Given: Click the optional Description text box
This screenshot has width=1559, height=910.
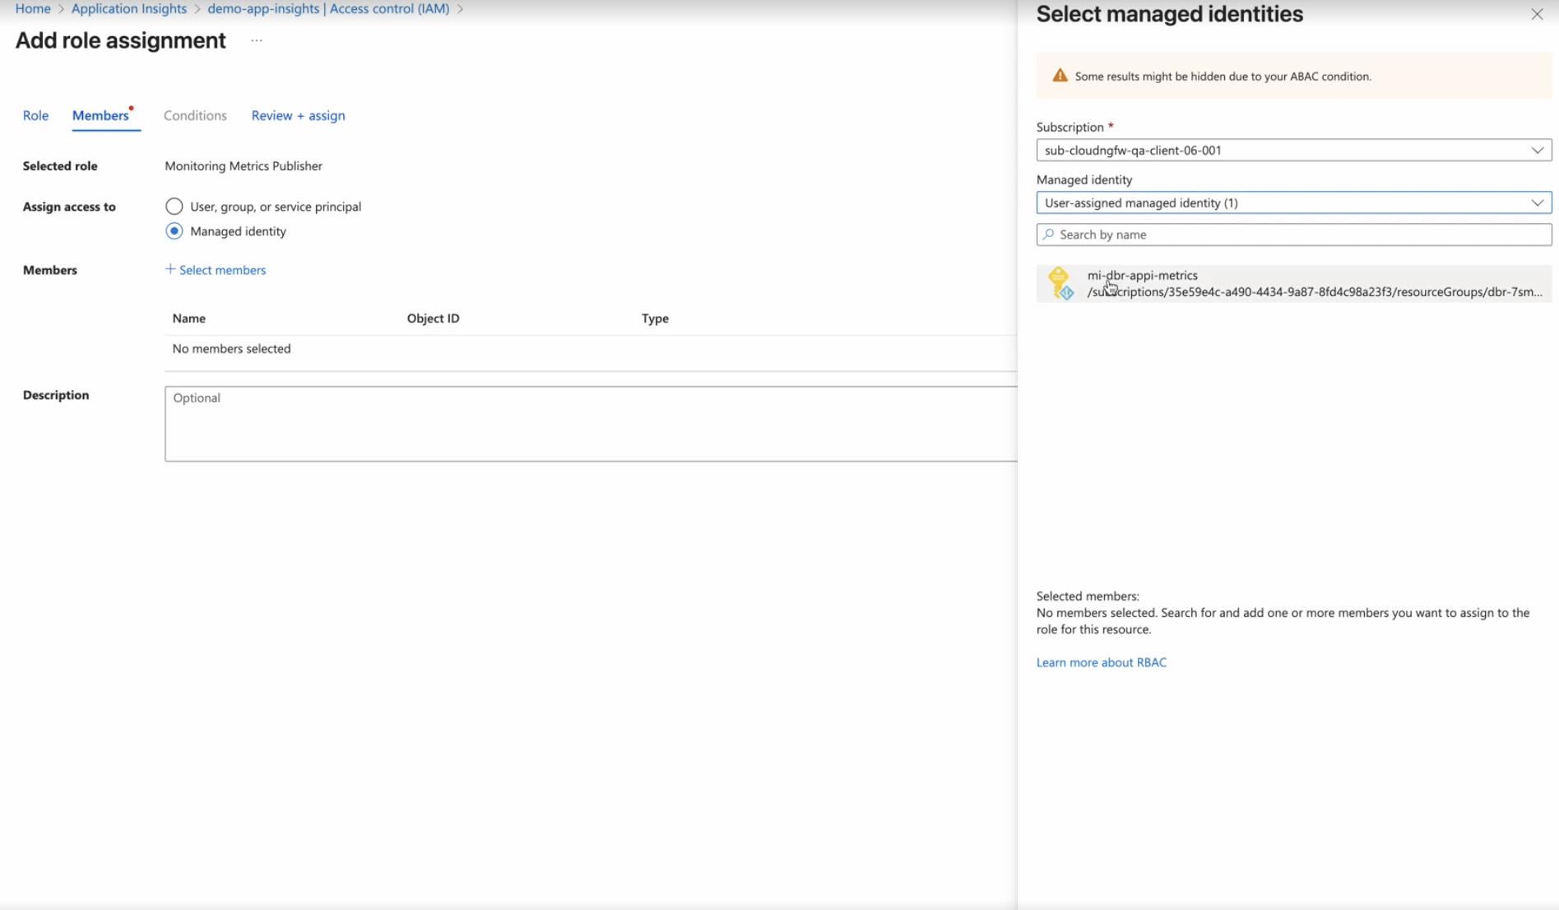Looking at the screenshot, I should (591, 424).
